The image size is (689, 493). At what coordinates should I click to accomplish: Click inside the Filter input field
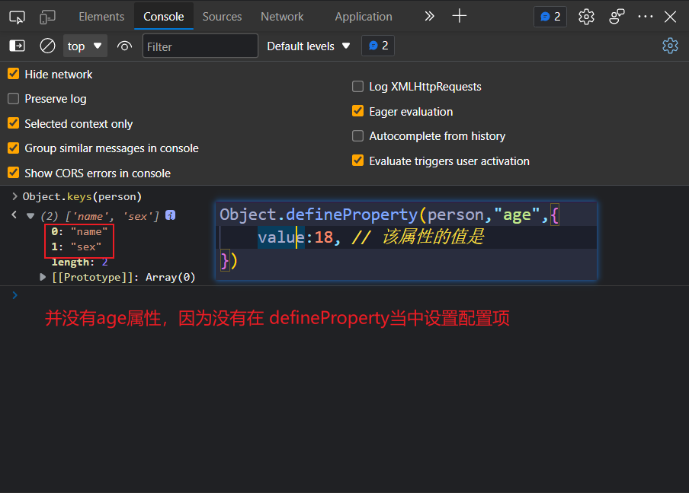(x=200, y=46)
